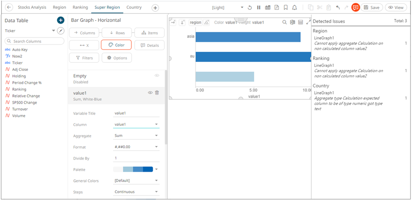412x200 pixels.
Task: Click the Save button
Action: point(372,7)
